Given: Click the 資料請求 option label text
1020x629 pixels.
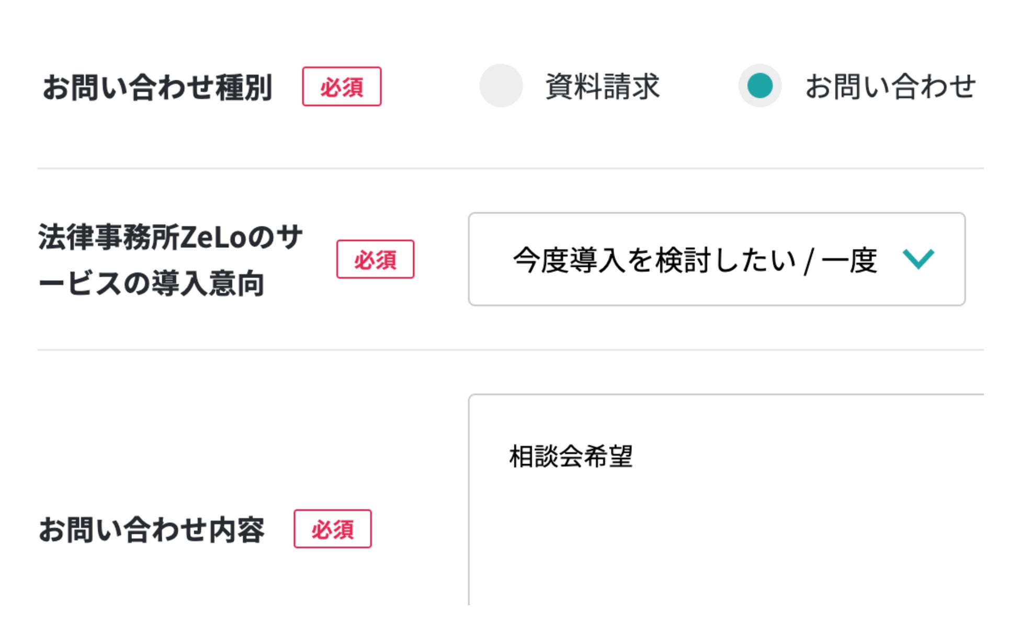Looking at the screenshot, I should tap(602, 86).
